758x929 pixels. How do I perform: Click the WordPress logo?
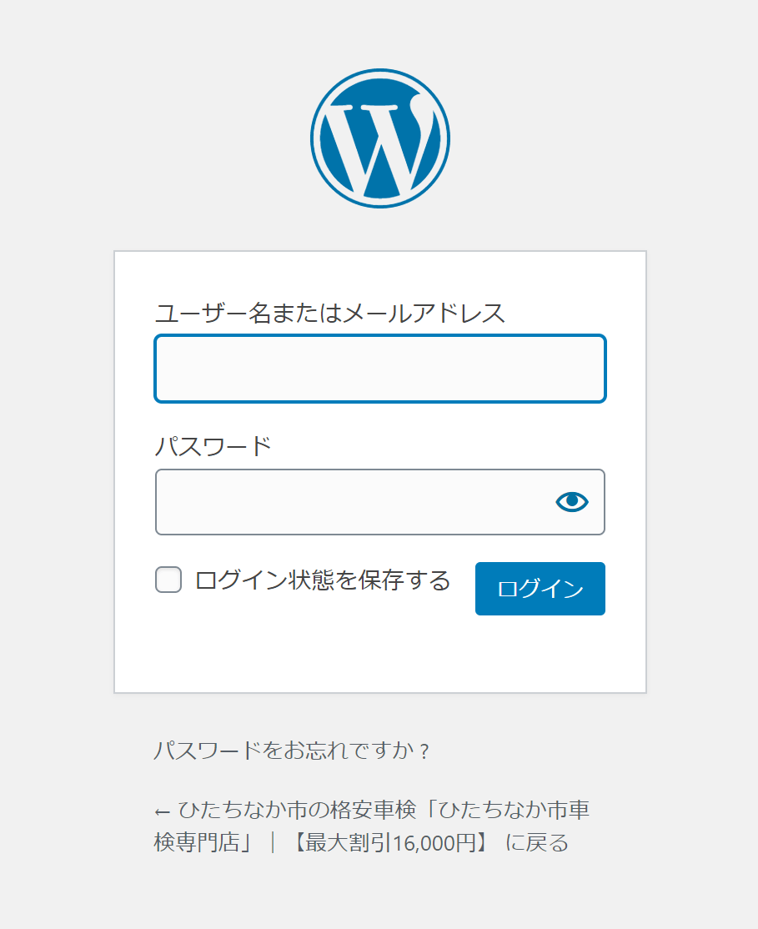tap(380, 138)
